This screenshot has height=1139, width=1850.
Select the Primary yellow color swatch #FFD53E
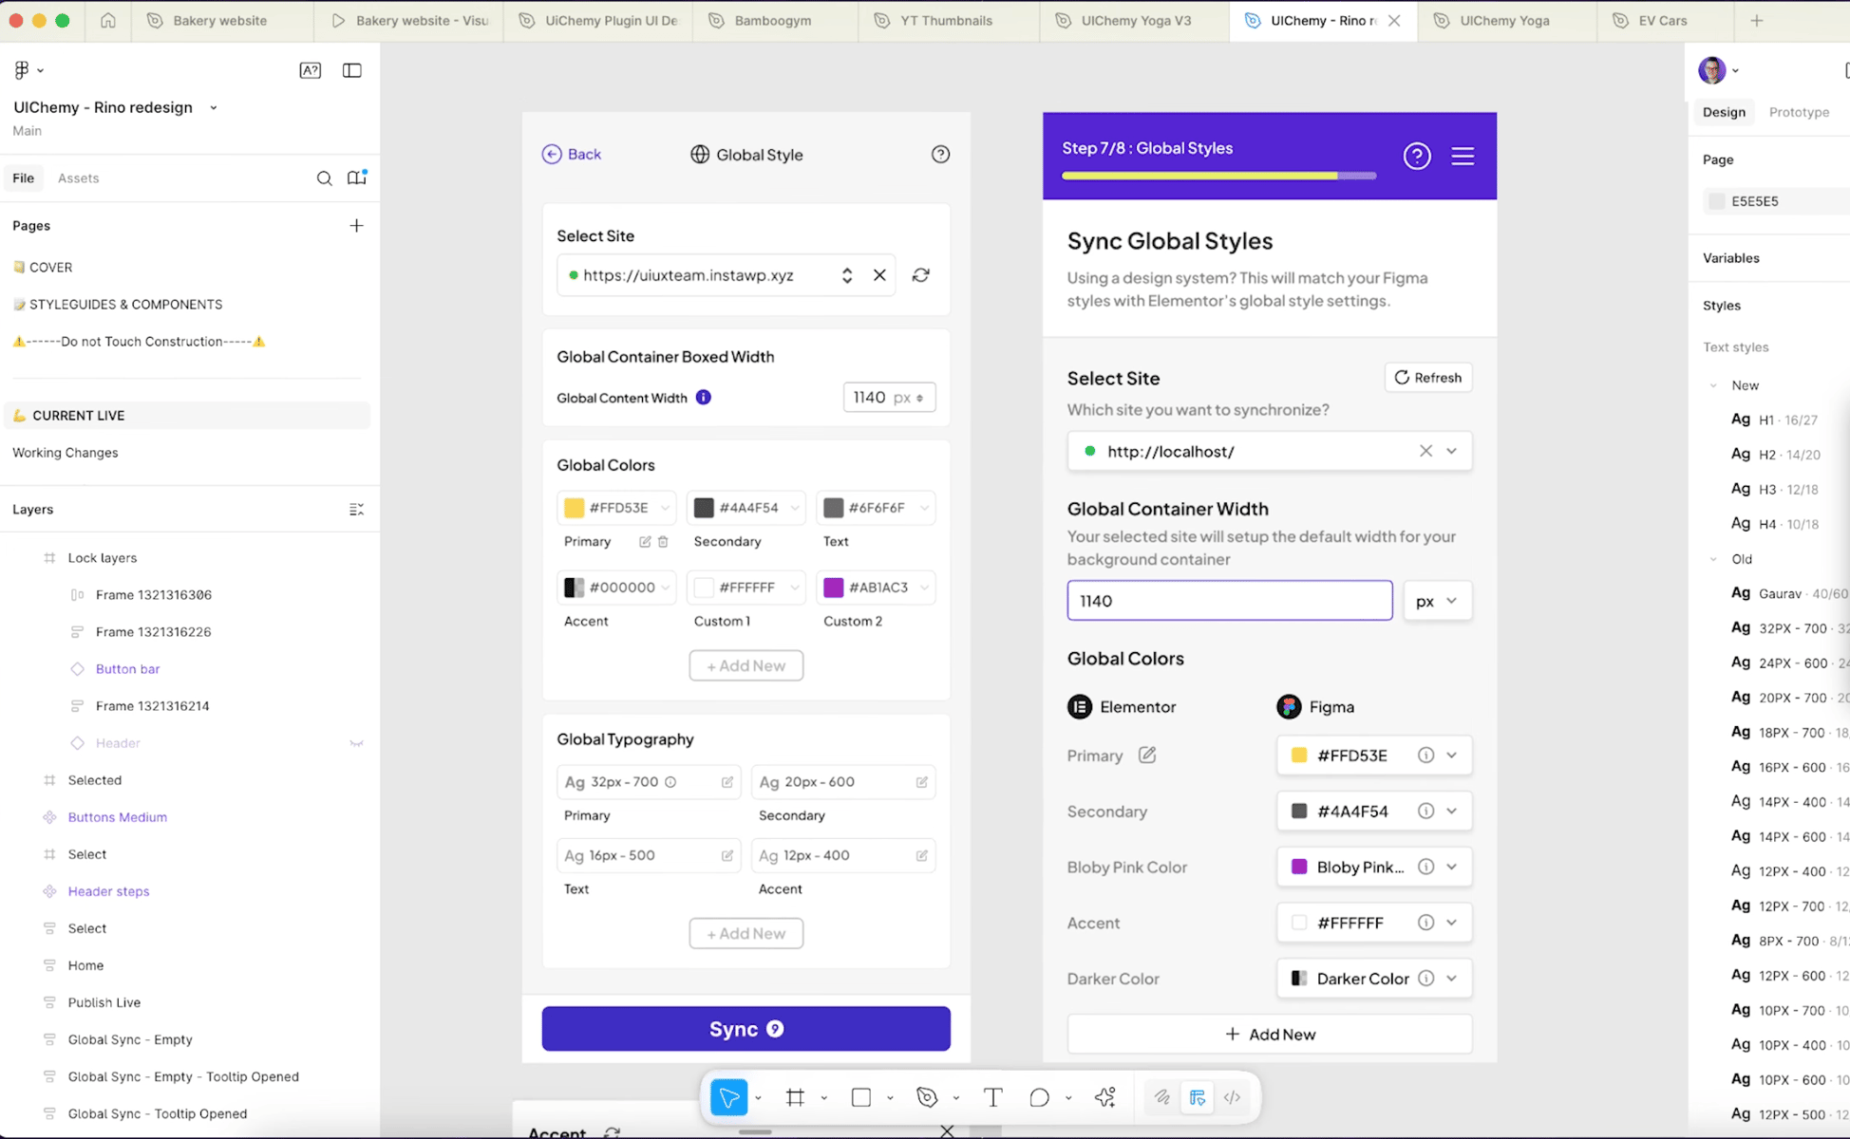pyautogui.click(x=574, y=508)
